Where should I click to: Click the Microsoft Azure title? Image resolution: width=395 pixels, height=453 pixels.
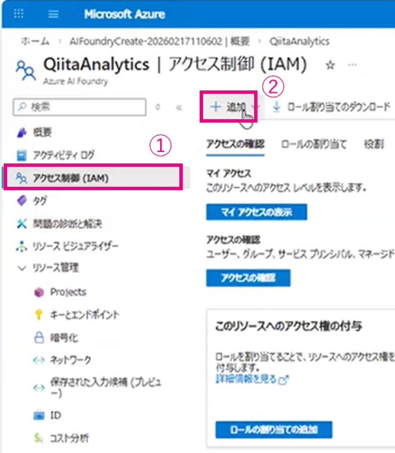click(x=124, y=14)
